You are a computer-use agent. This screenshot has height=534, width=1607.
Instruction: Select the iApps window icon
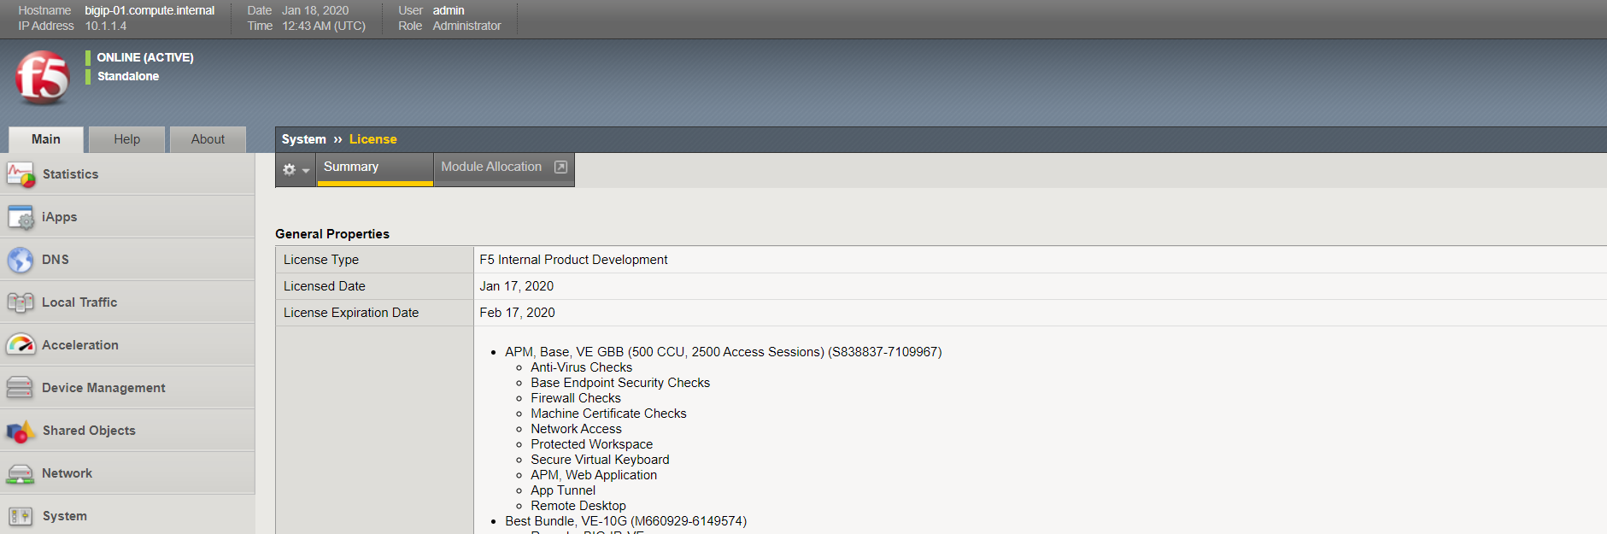pyautogui.click(x=21, y=217)
